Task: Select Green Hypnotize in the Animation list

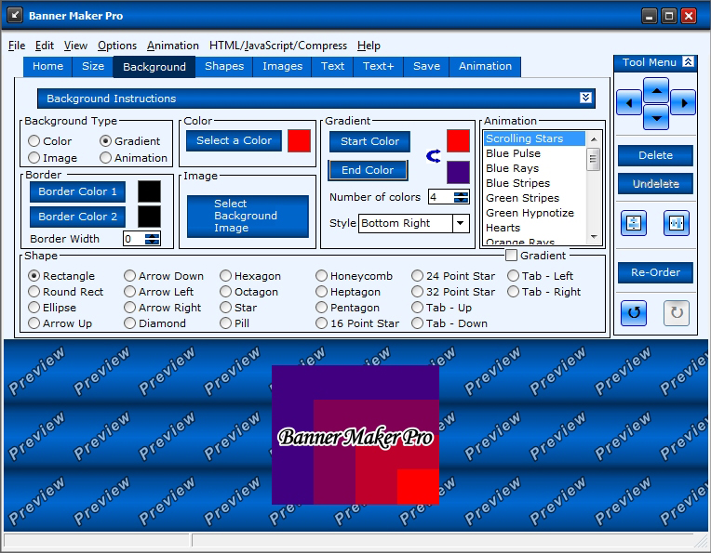Action: point(534,213)
